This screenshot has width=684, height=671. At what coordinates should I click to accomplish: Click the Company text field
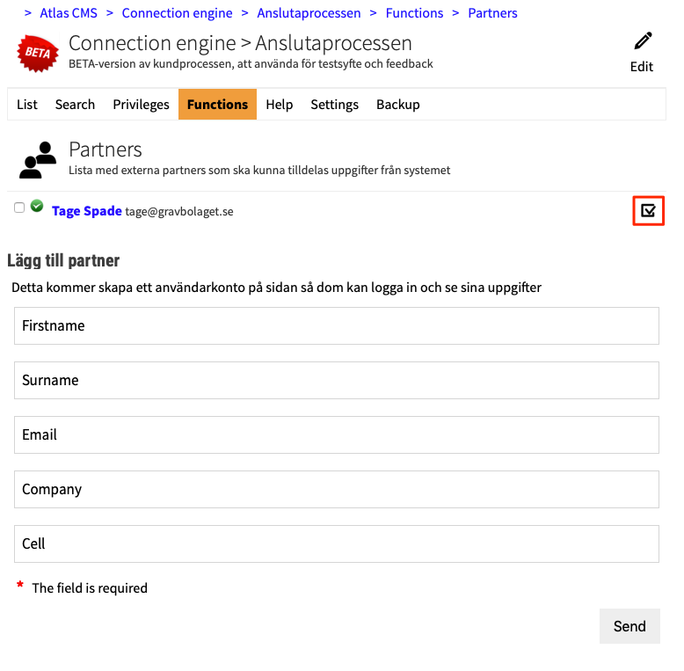pos(337,489)
